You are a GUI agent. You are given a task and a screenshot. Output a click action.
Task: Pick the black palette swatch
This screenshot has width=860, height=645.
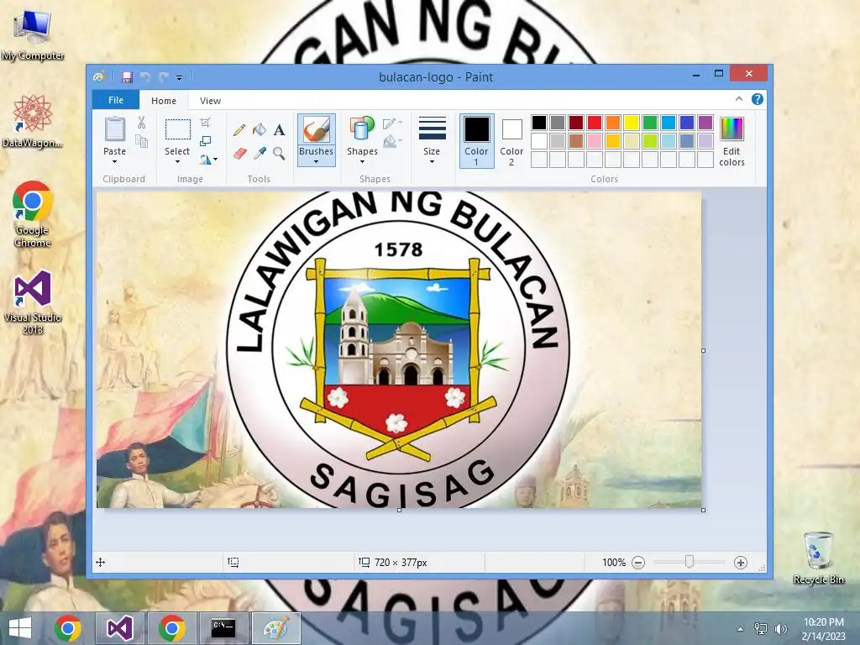point(539,123)
